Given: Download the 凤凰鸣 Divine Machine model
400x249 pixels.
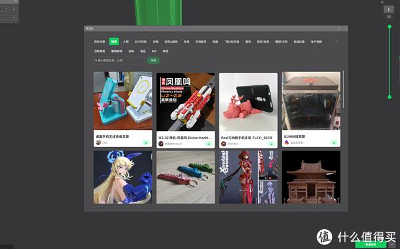Looking at the screenshot, I should point(209,144).
